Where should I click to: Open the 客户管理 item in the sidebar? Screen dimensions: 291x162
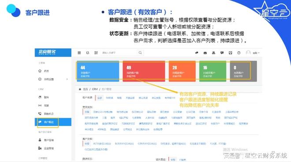(48, 140)
